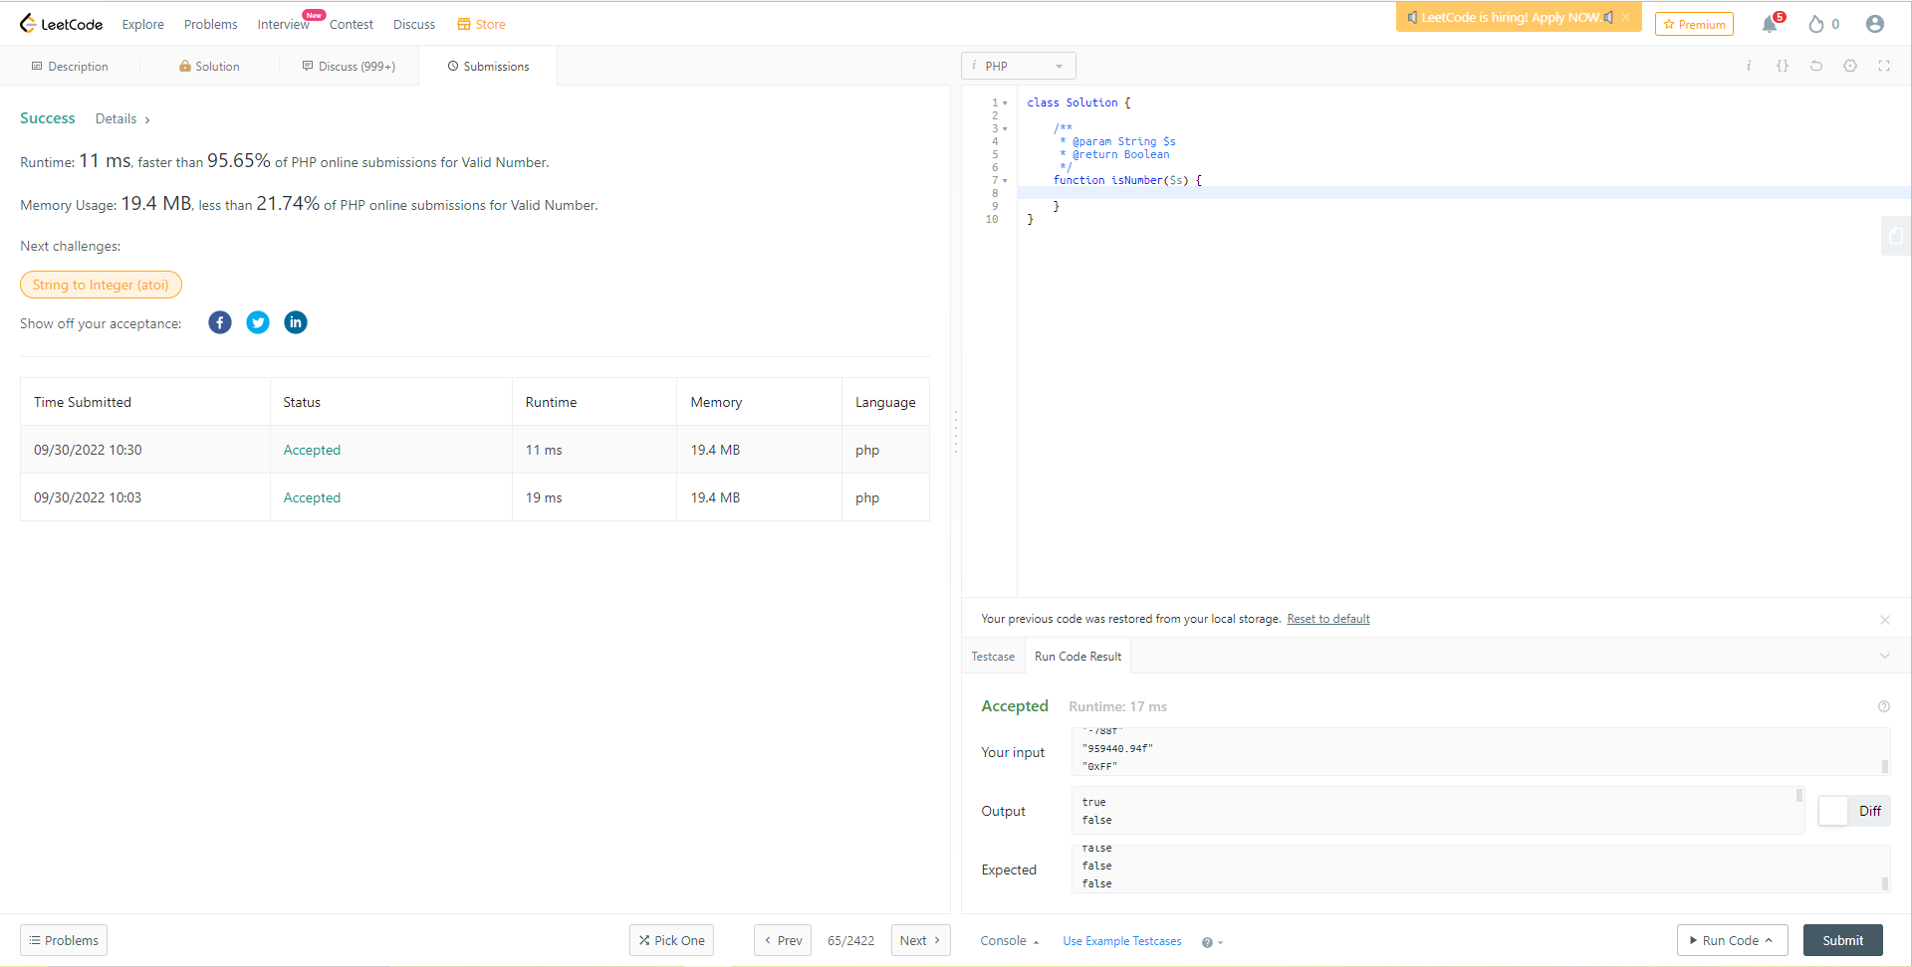Go to Contest page
1912x967 pixels.
351,24
